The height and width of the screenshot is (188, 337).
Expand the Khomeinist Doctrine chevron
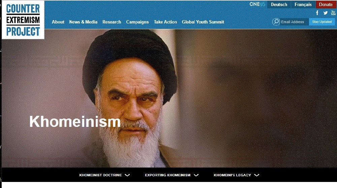[x=127, y=175]
